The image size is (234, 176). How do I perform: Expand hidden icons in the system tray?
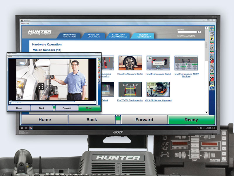pyautogui.click(x=198, y=128)
